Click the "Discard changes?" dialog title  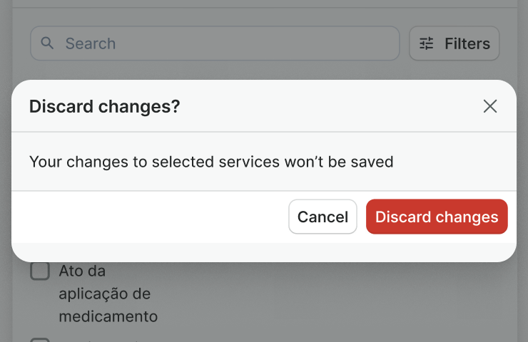[x=104, y=107]
